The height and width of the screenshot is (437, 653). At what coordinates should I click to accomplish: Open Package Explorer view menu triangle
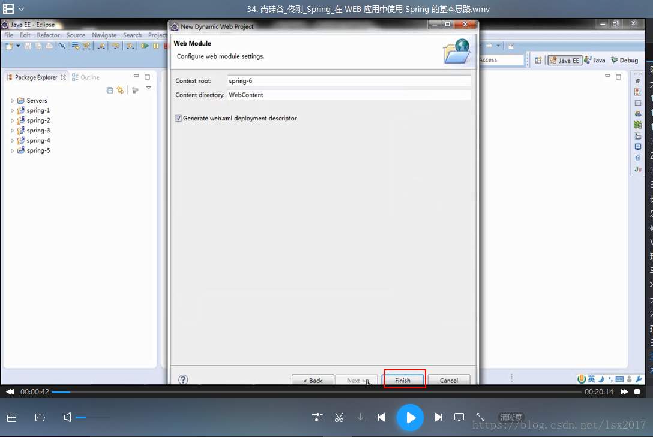point(149,88)
